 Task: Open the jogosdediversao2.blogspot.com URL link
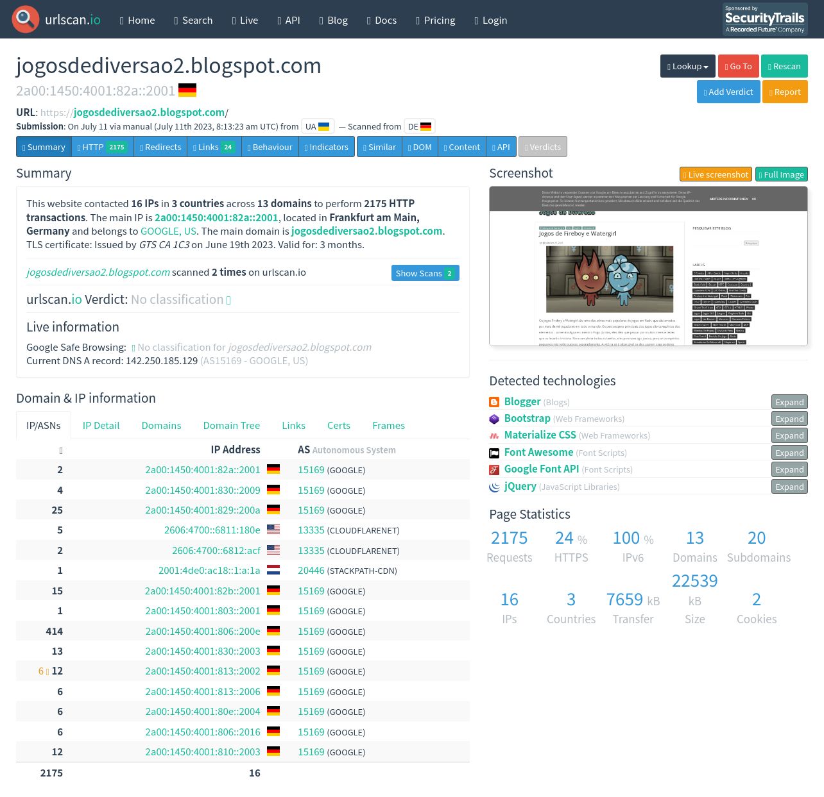[149, 112]
